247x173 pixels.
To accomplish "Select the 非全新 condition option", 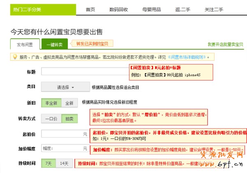I will [51, 103].
